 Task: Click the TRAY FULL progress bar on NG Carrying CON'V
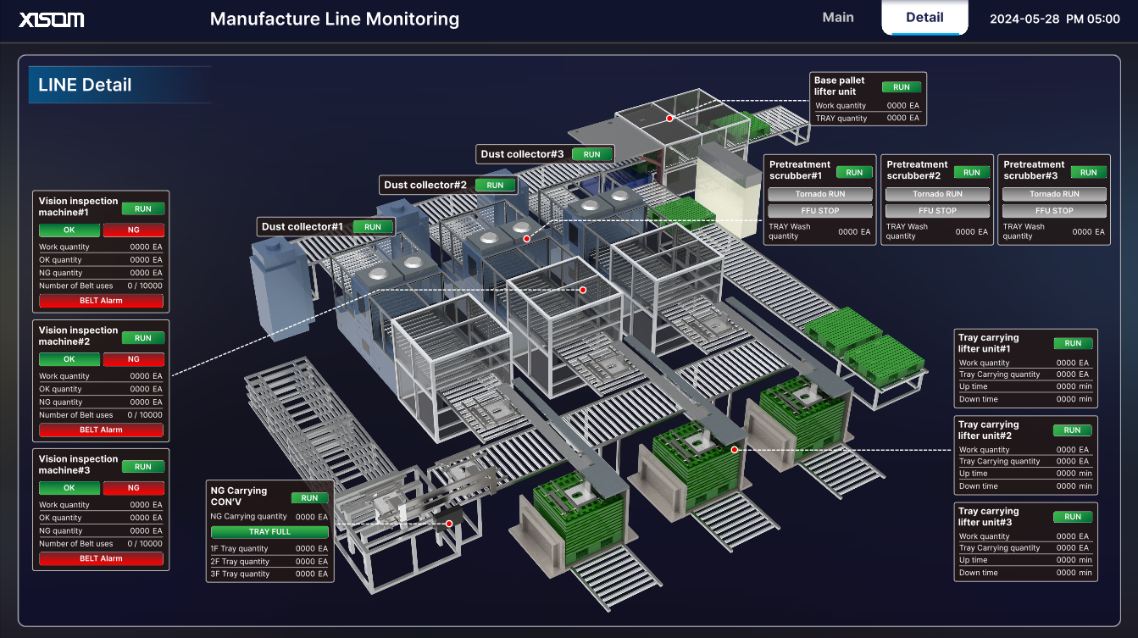click(x=269, y=531)
